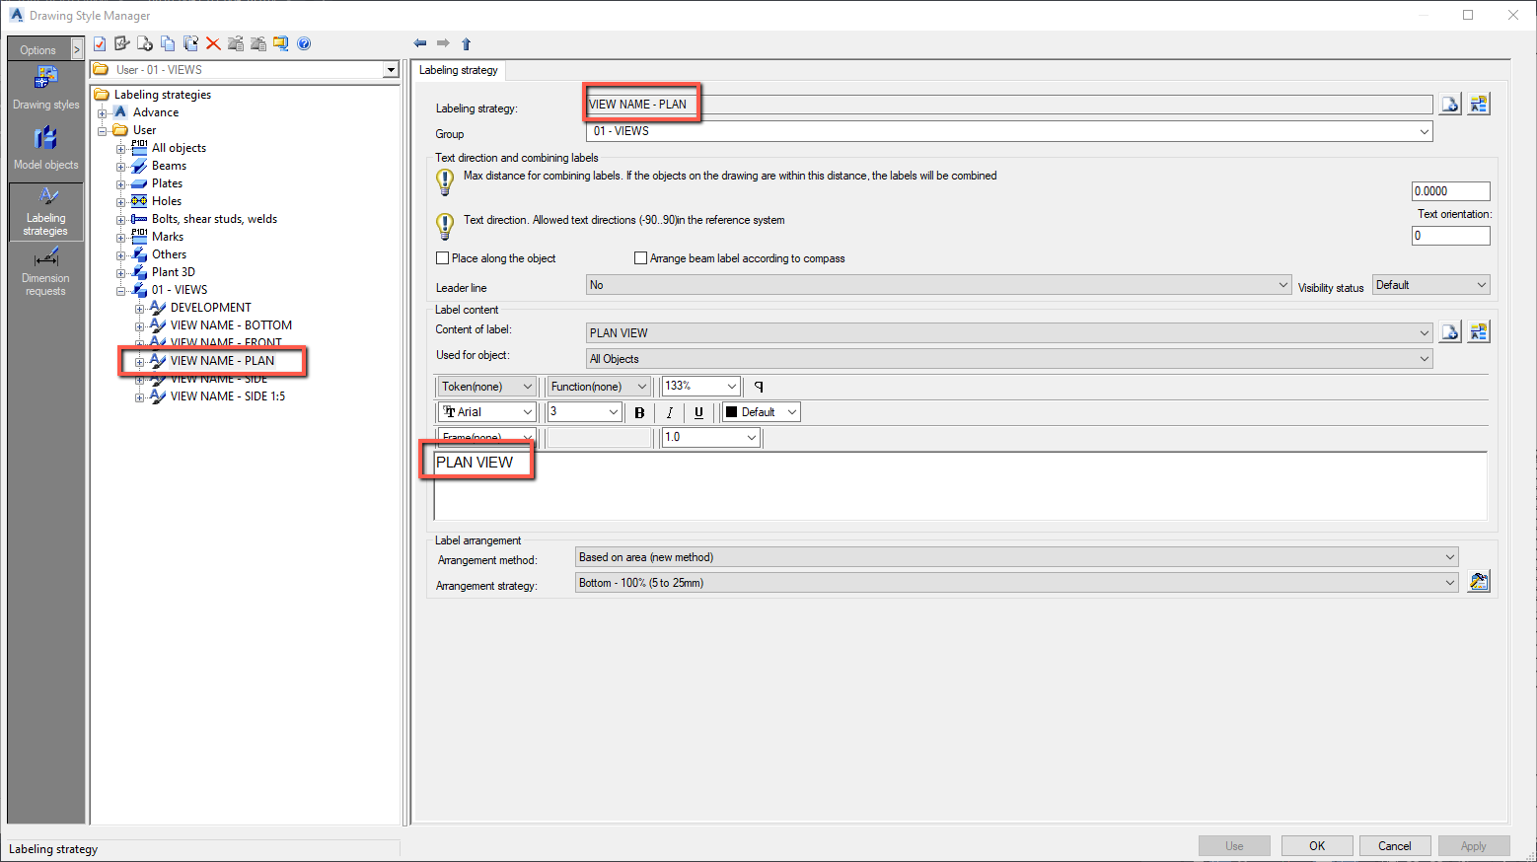Toggle bold text formatting
The height and width of the screenshot is (862, 1537).
click(639, 412)
